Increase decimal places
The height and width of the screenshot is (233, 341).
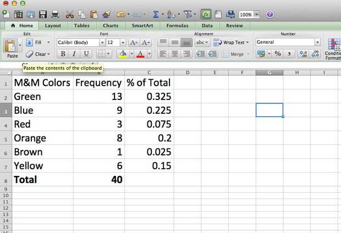coord(303,54)
